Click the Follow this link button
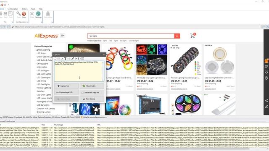Viewport: 269px width, 151px height. (x=92, y=86)
